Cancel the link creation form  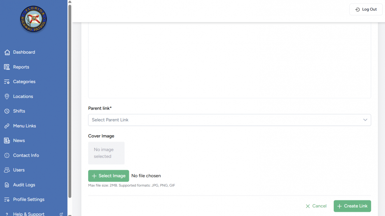pyautogui.click(x=316, y=206)
